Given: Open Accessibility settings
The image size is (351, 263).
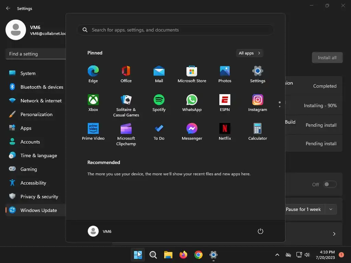Looking at the screenshot, I should tap(36, 183).
